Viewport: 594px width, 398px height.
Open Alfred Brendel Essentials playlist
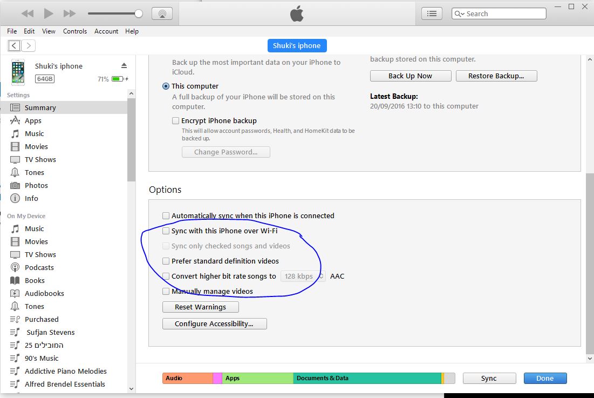[64, 384]
